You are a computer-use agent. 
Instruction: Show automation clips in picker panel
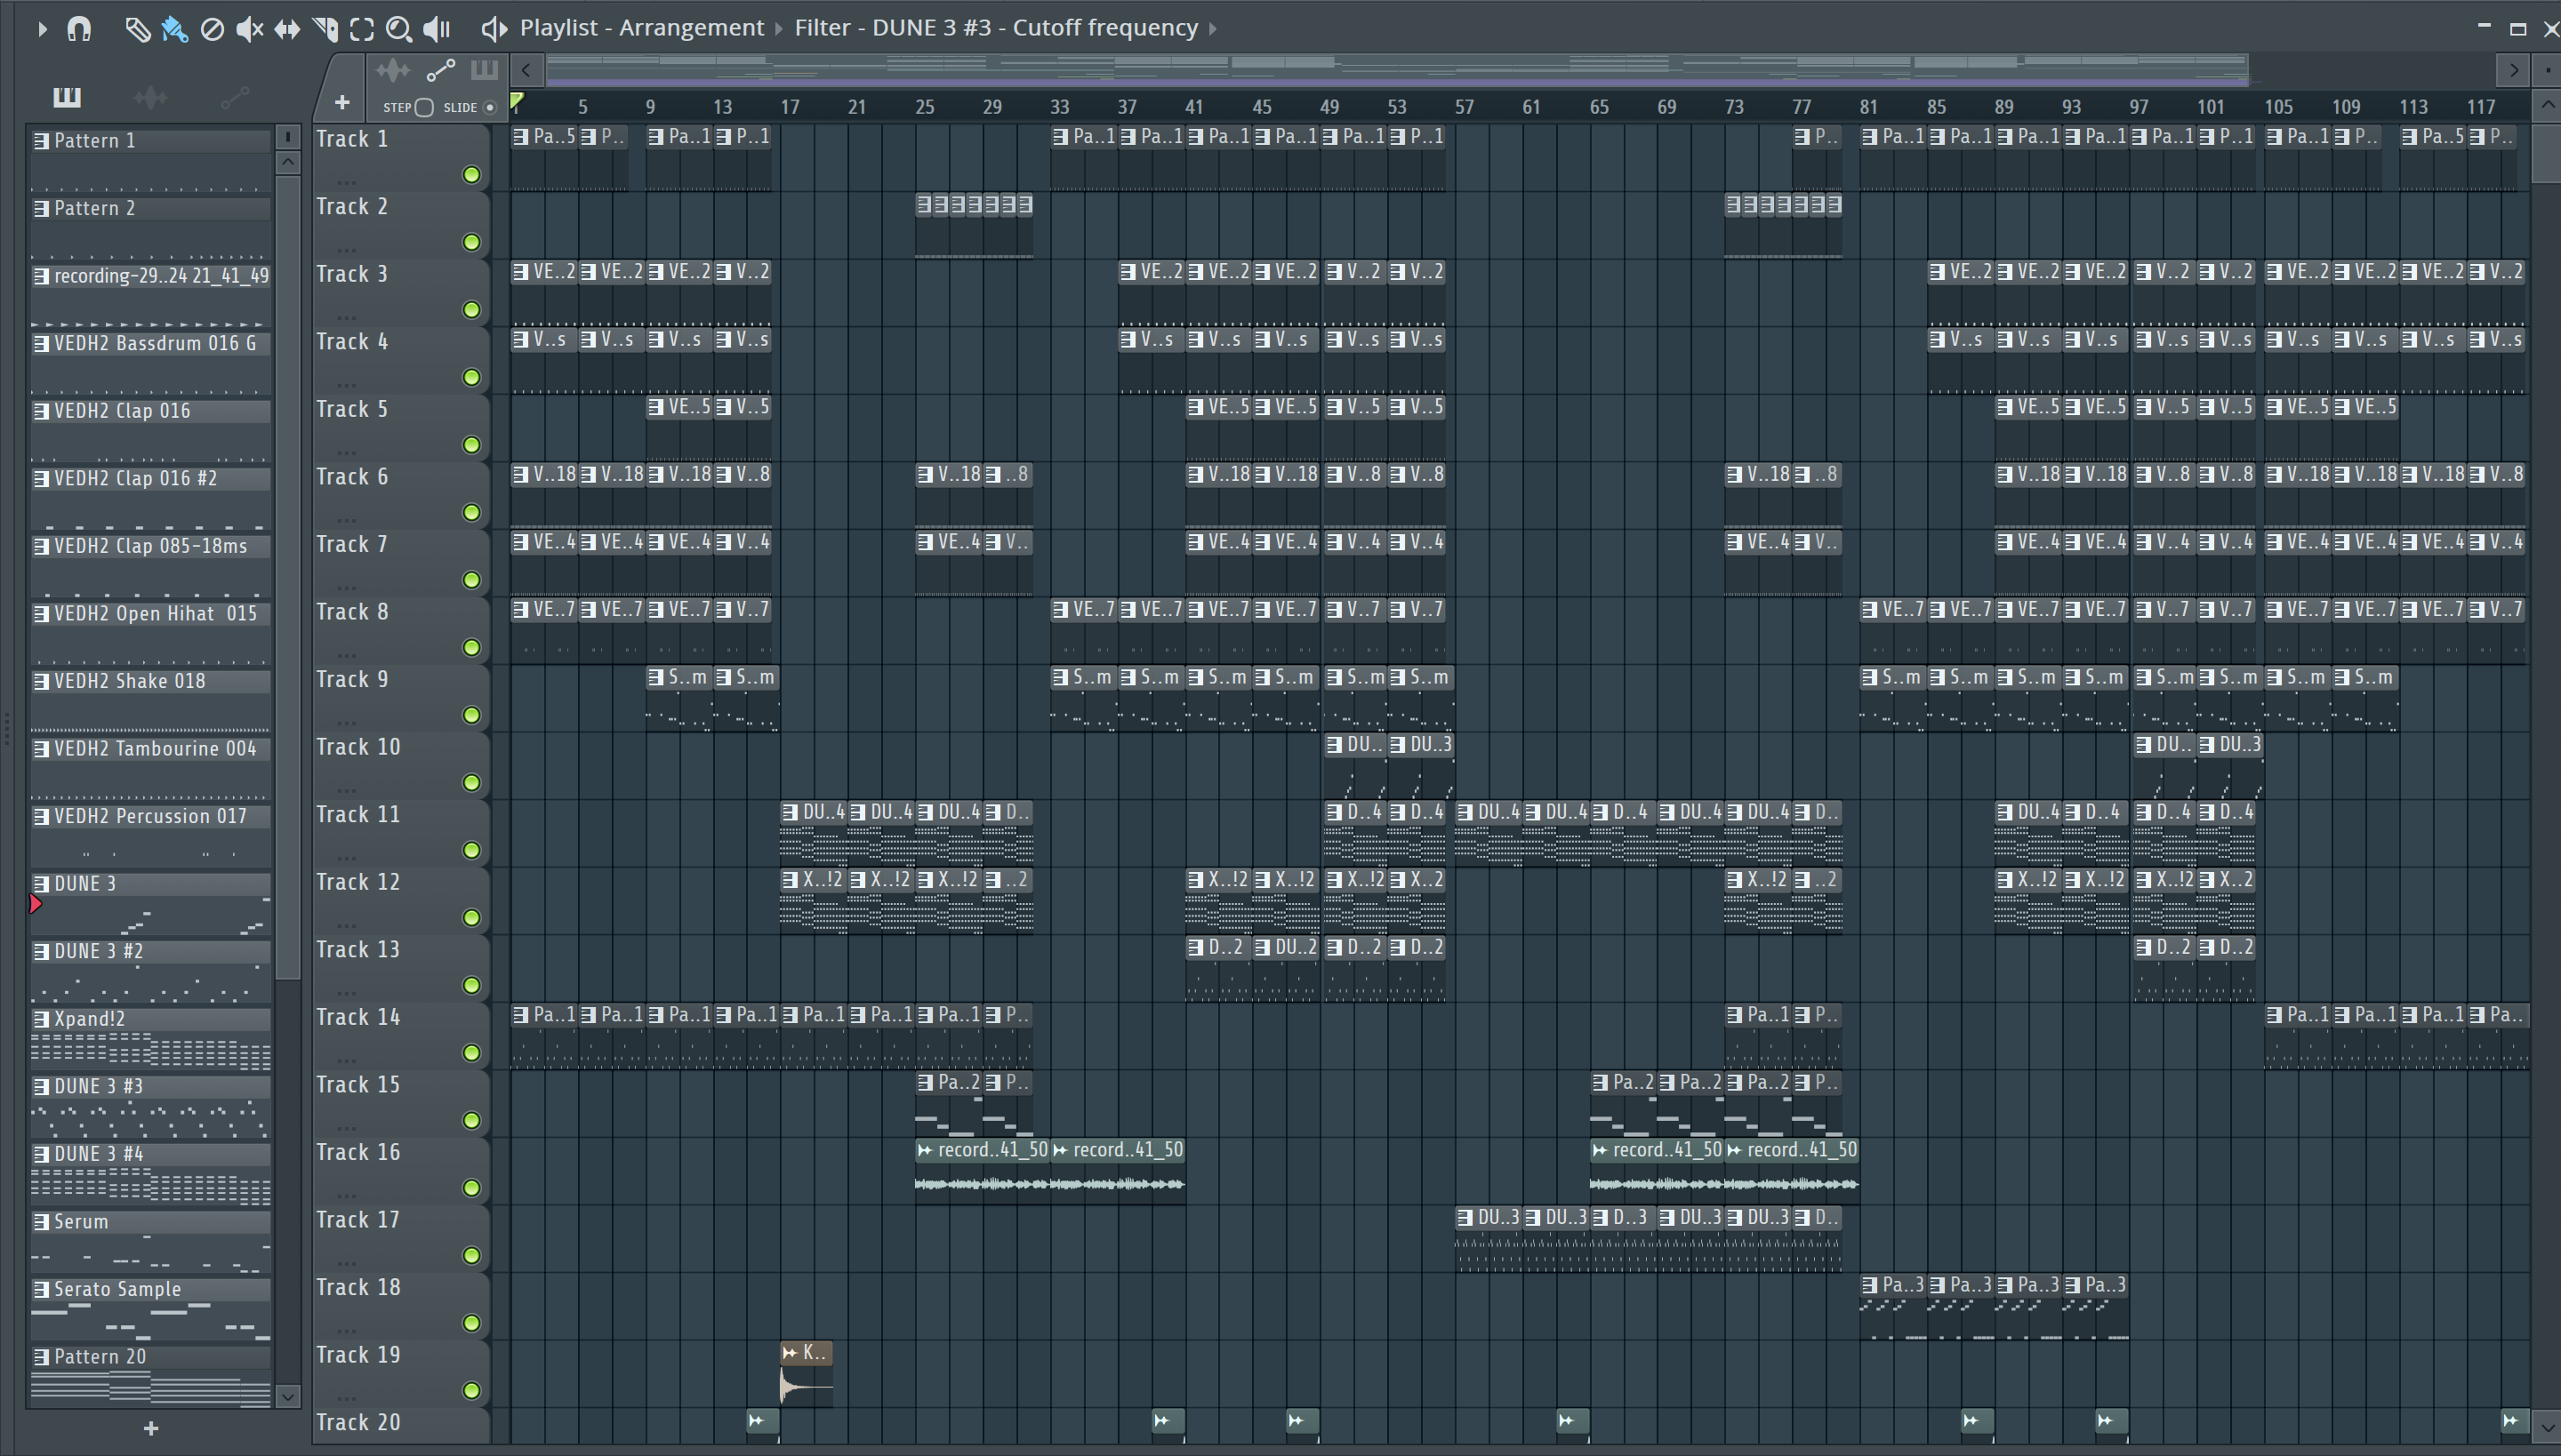[235, 97]
